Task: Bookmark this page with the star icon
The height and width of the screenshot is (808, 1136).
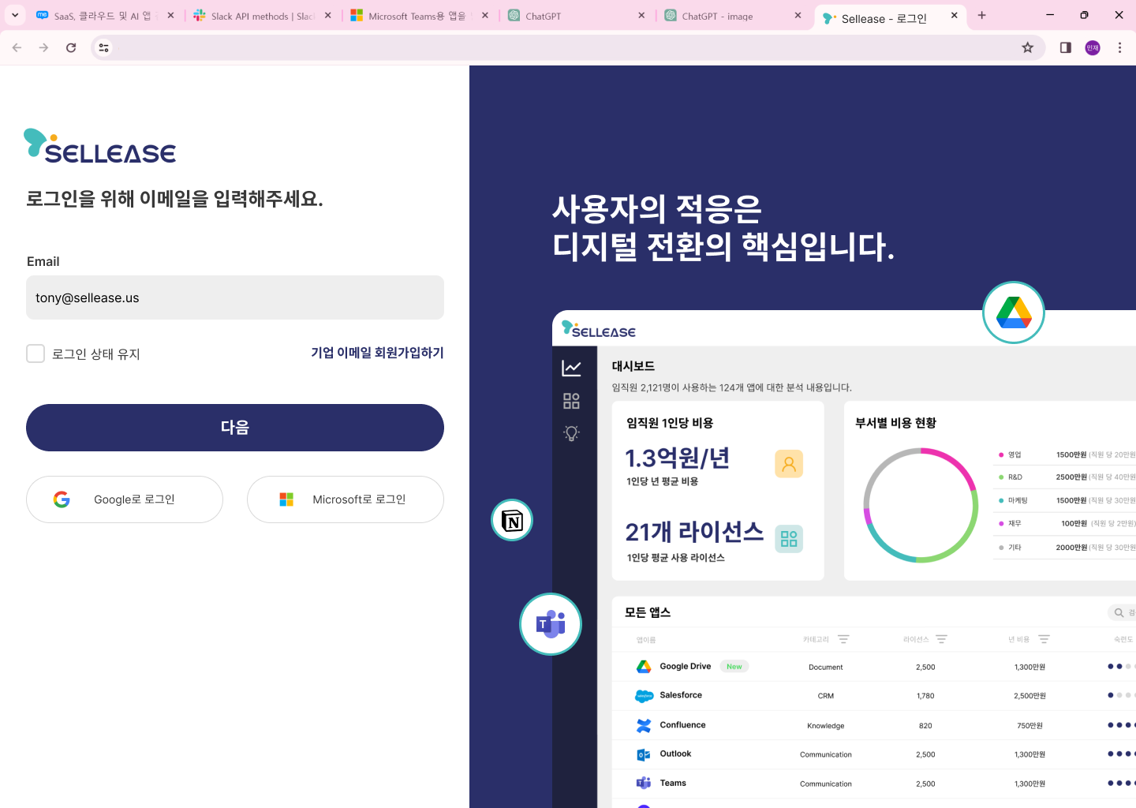Action: pyautogui.click(x=1027, y=47)
